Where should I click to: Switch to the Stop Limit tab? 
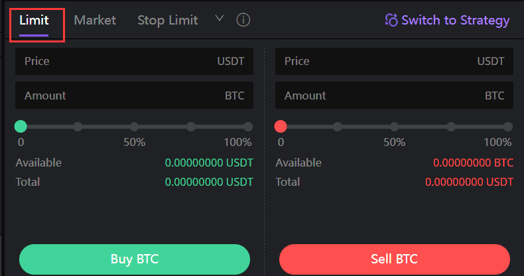(168, 21)
